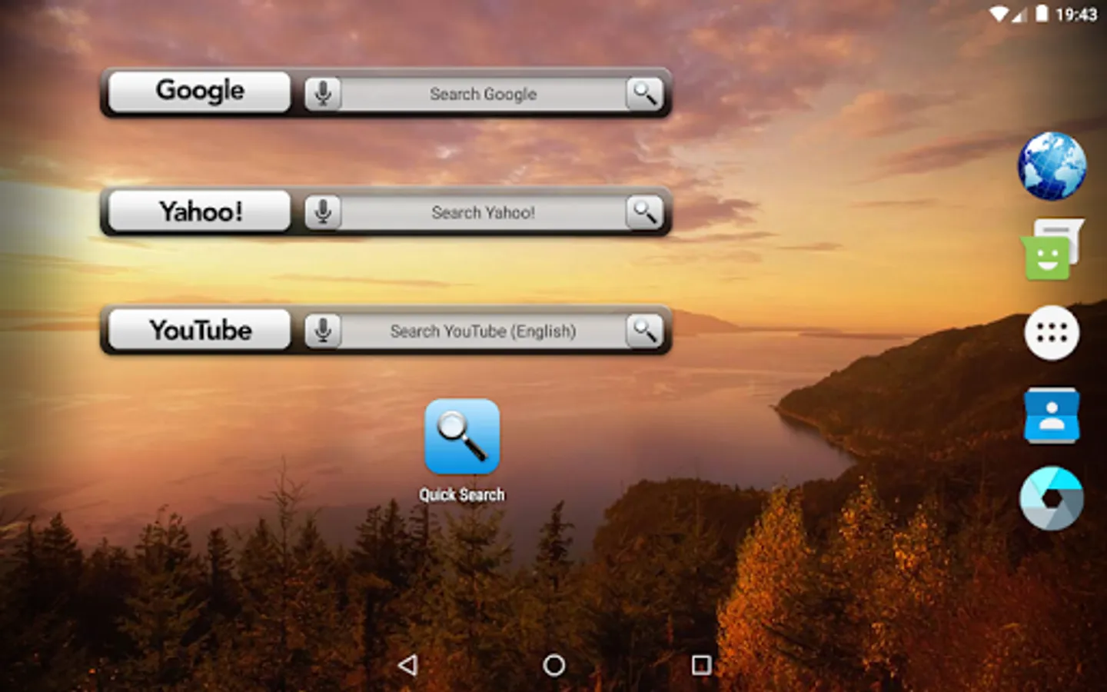Tap the recent apps square button
The height and width of the screenshot is (692, 1107).
pyautogui.click(x=701, y=665)
